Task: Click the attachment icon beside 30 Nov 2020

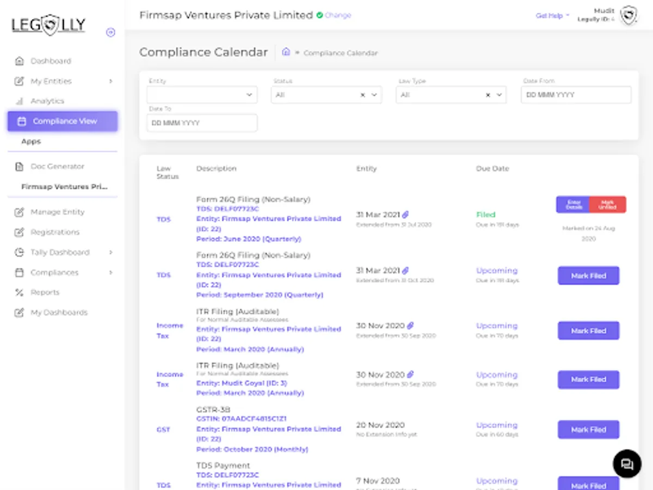Action: (x=410, y=326)
